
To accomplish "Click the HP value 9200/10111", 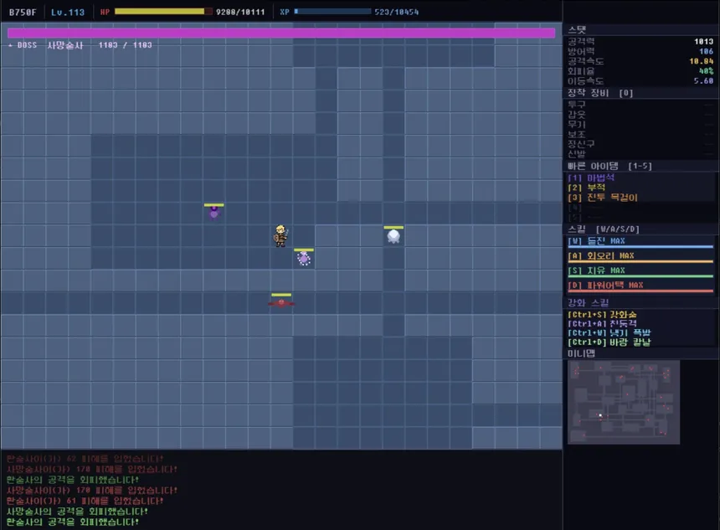I will click(x=240, y=12).
